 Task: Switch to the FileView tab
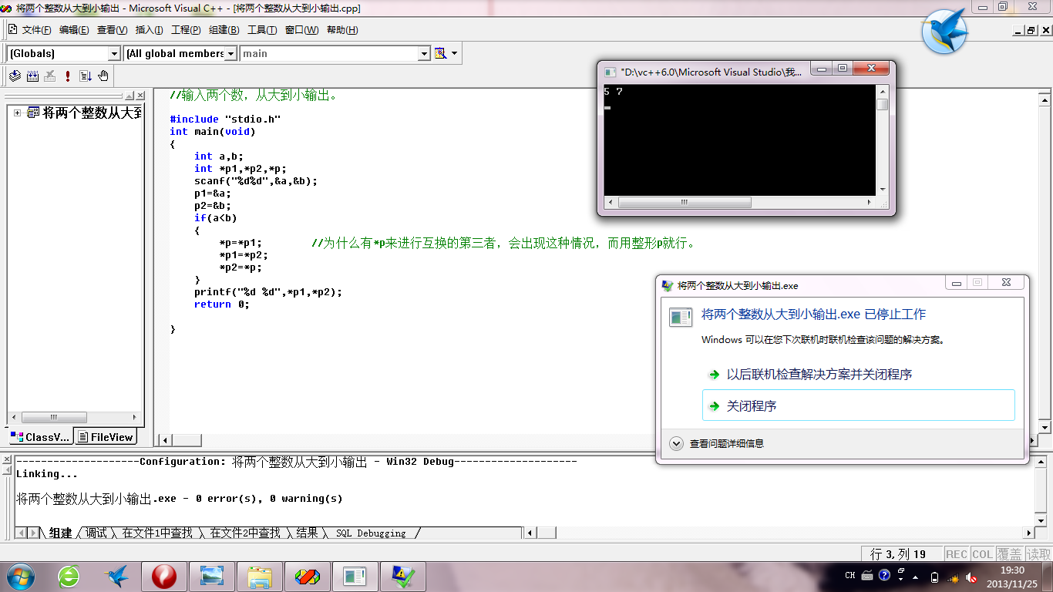pyautogui.click(x=106, y=437)
